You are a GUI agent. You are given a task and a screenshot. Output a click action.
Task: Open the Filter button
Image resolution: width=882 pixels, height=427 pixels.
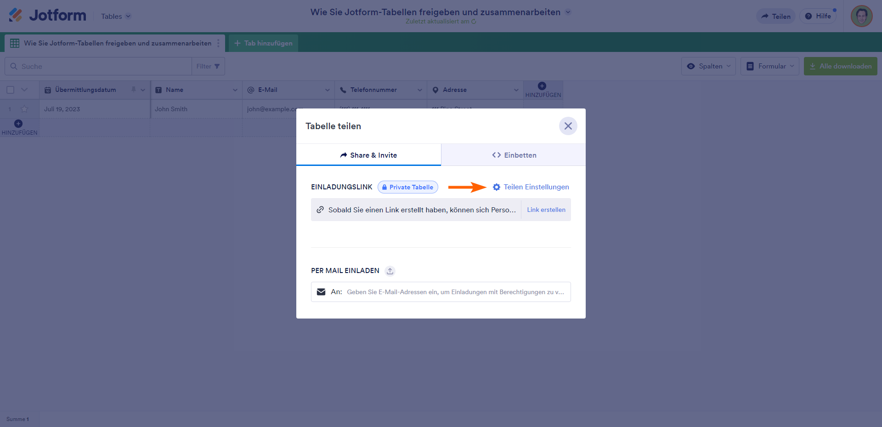208,66
